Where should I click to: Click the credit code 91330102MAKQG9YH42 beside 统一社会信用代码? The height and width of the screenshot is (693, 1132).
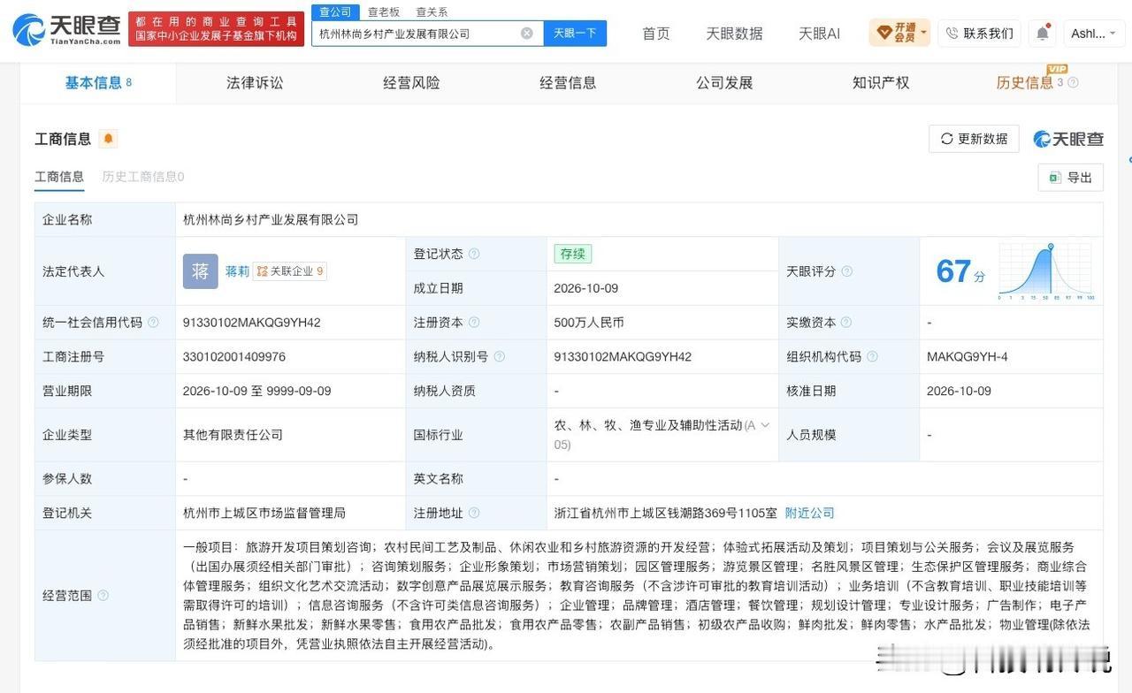tap(252, 323)
